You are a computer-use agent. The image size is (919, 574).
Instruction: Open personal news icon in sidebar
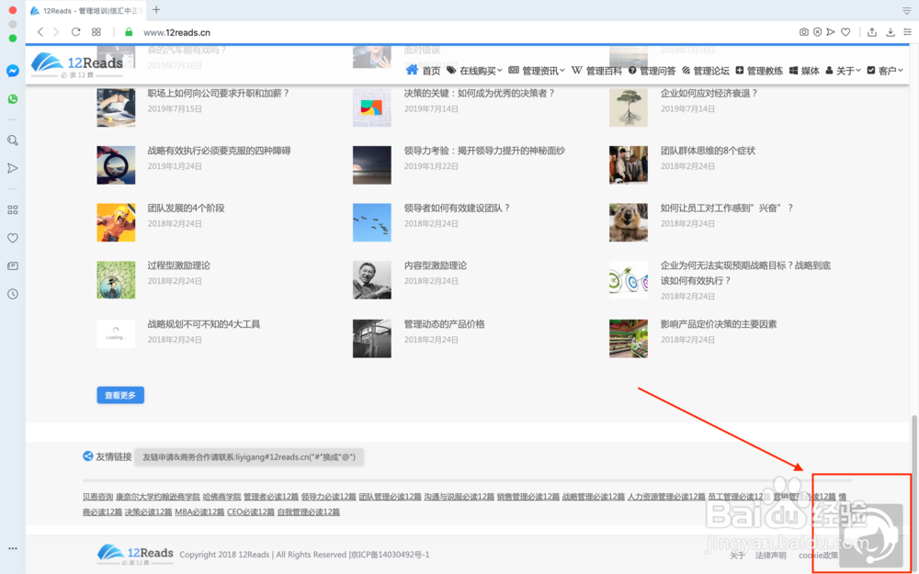click(12, 266)
